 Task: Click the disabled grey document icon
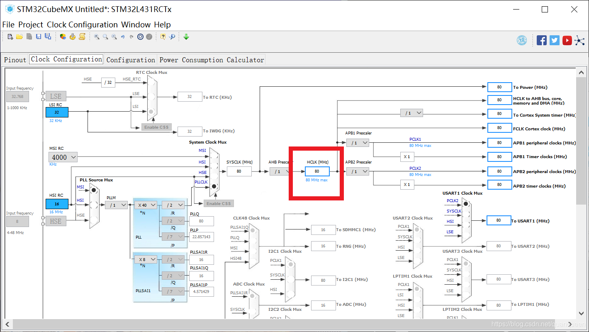point(29,37)
